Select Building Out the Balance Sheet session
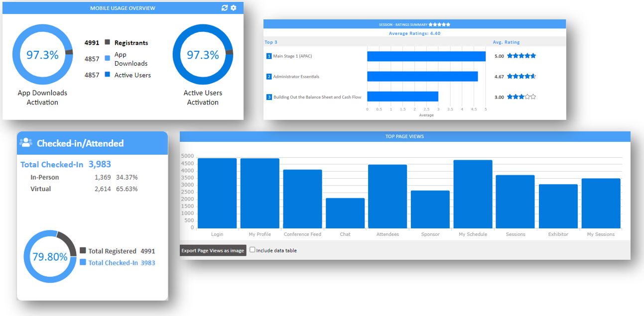 tap(317, 97)
